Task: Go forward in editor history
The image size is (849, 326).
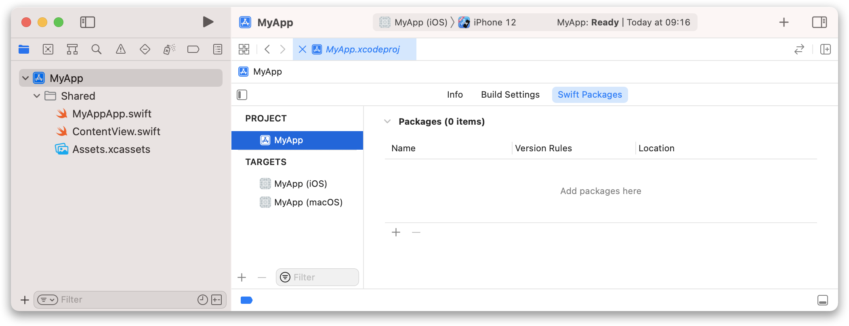Action: click(x=283, y=49)
